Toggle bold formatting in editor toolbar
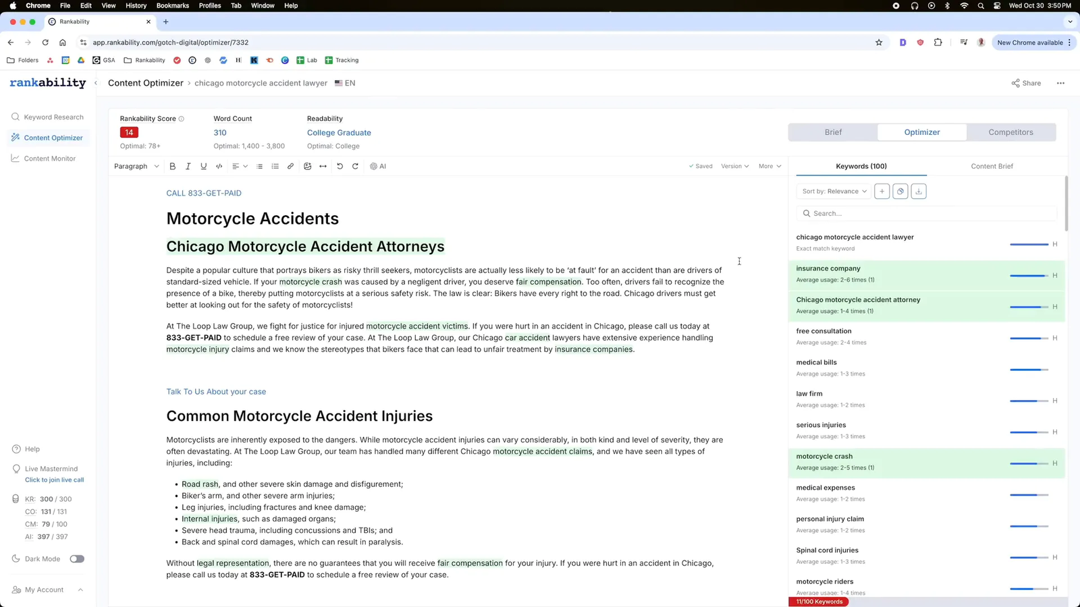 point(173,166)
